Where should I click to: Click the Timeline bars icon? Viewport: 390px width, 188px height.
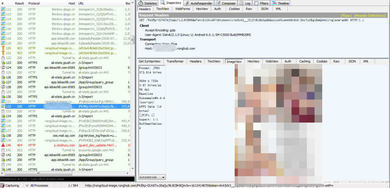tap(274, 3)
